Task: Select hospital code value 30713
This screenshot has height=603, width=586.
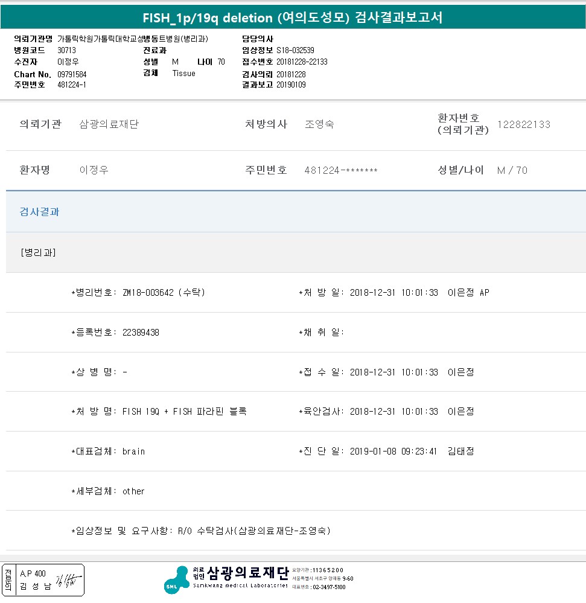Action: coord(66,50)
